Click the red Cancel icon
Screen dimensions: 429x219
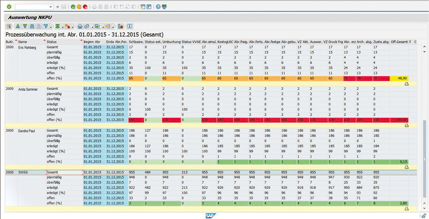coord(85,7)
